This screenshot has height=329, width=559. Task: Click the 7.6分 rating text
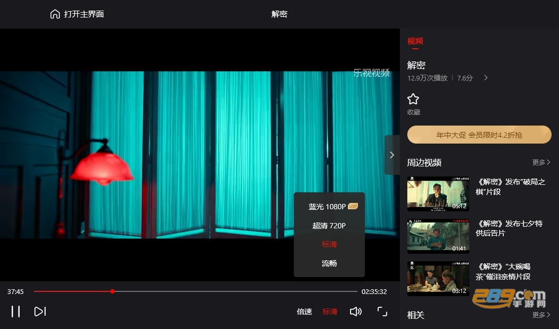[x=465, y=78]
